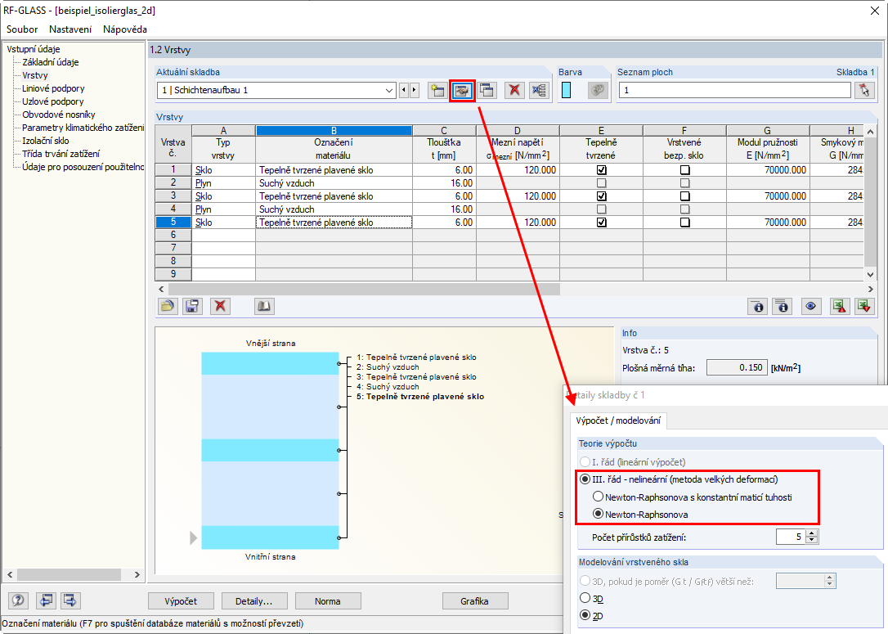Open the greyed color palette icon in Barva
Image resolution: width=888 pixels, height=634 pixels.
coord(598,90)
